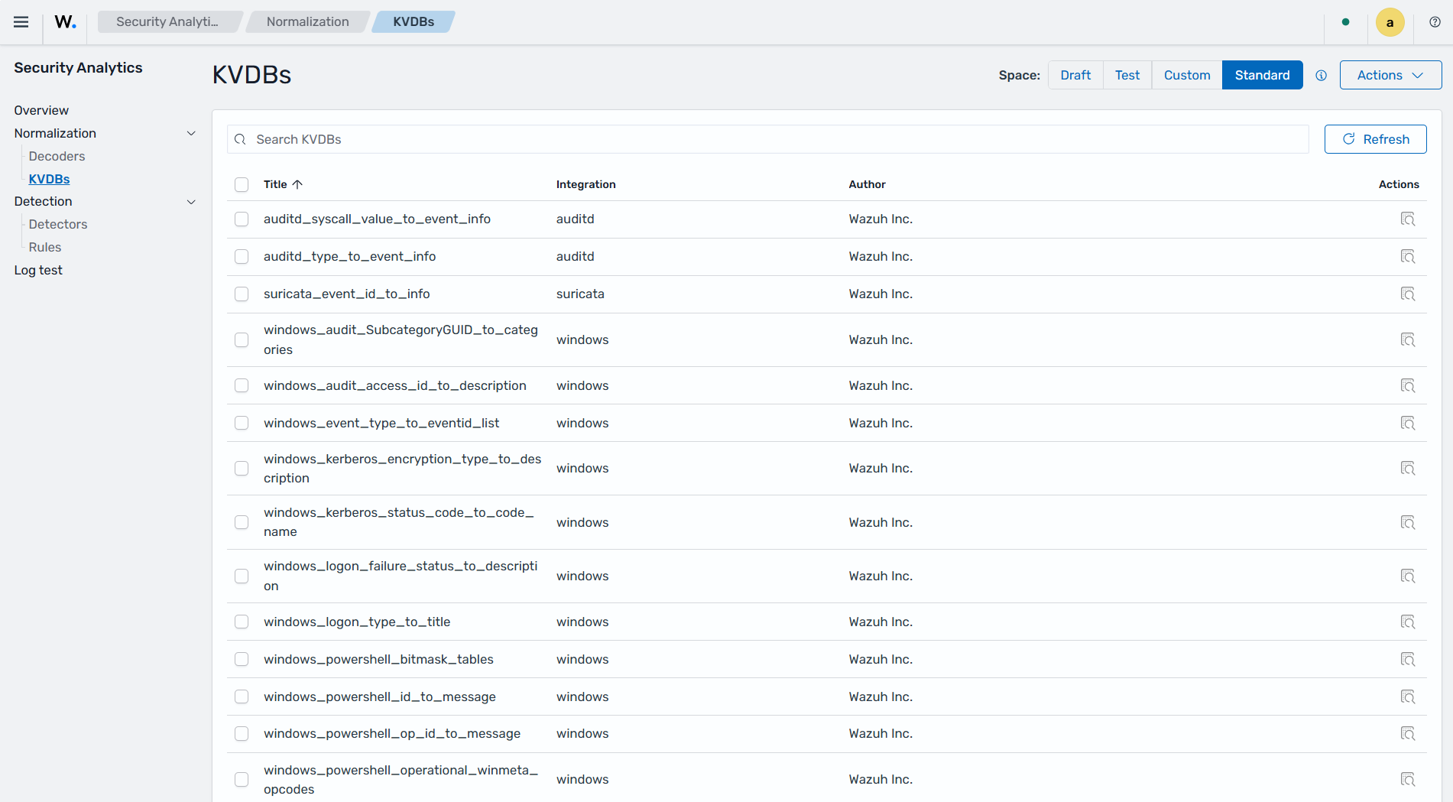View details of windows_kerberos_encryption_type_to_description
This screenshot has width=1453, height=802.
(x=1407, y=468)
